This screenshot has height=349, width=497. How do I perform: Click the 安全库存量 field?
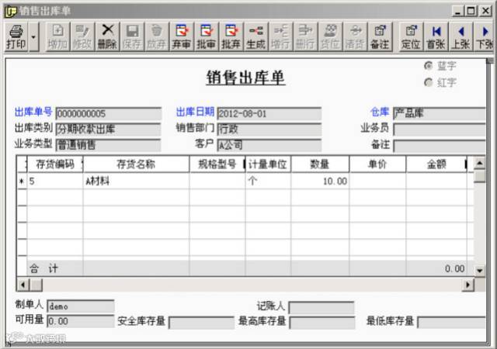click(x=201, y=323)
